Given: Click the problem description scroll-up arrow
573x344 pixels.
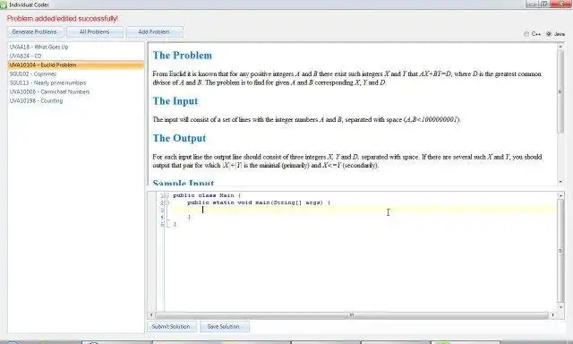Looking at the screenshot, I should pos(560,47).
